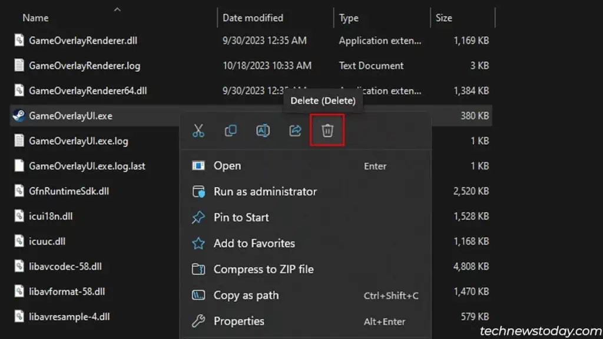
Task: Click the Size column header
Action: click(x=443, y=18)
